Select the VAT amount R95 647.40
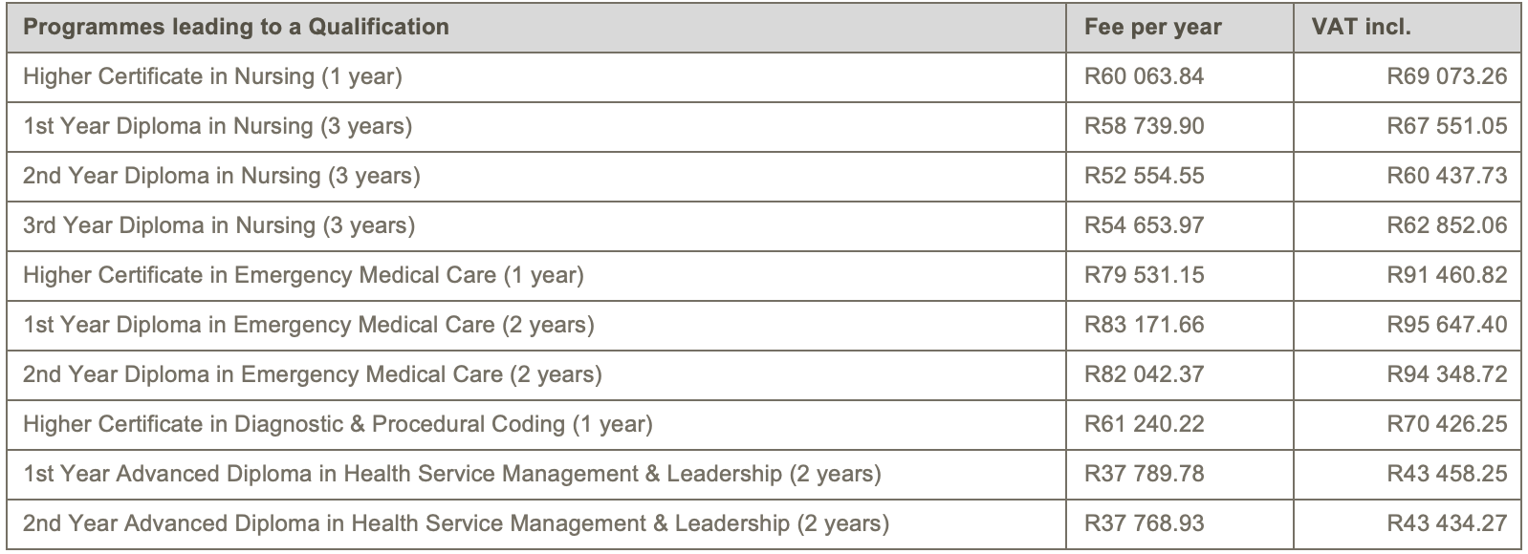 [1447, 325]
